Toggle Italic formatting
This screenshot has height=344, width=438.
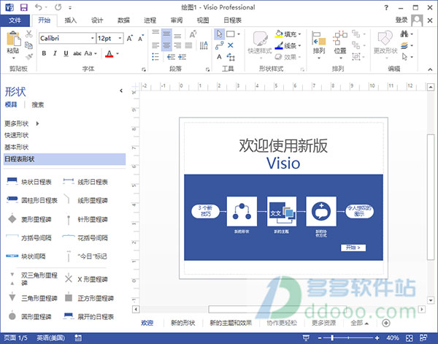(55, 53)
